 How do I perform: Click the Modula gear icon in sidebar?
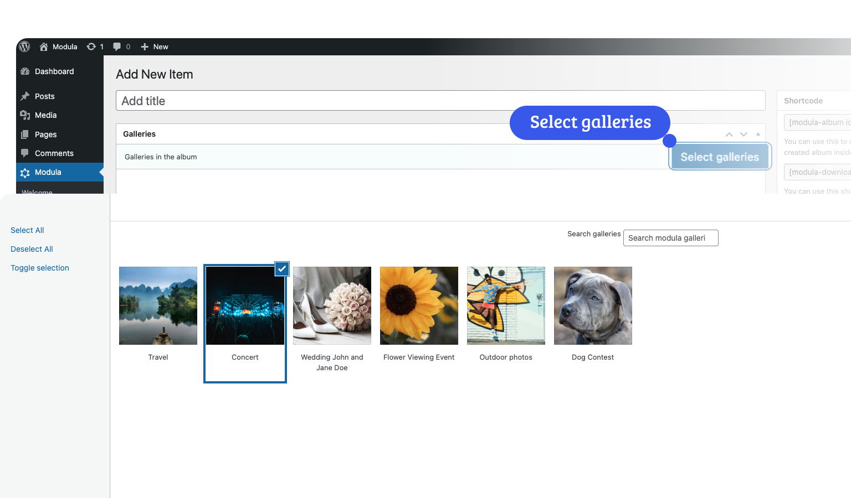(x=25, y=173)
